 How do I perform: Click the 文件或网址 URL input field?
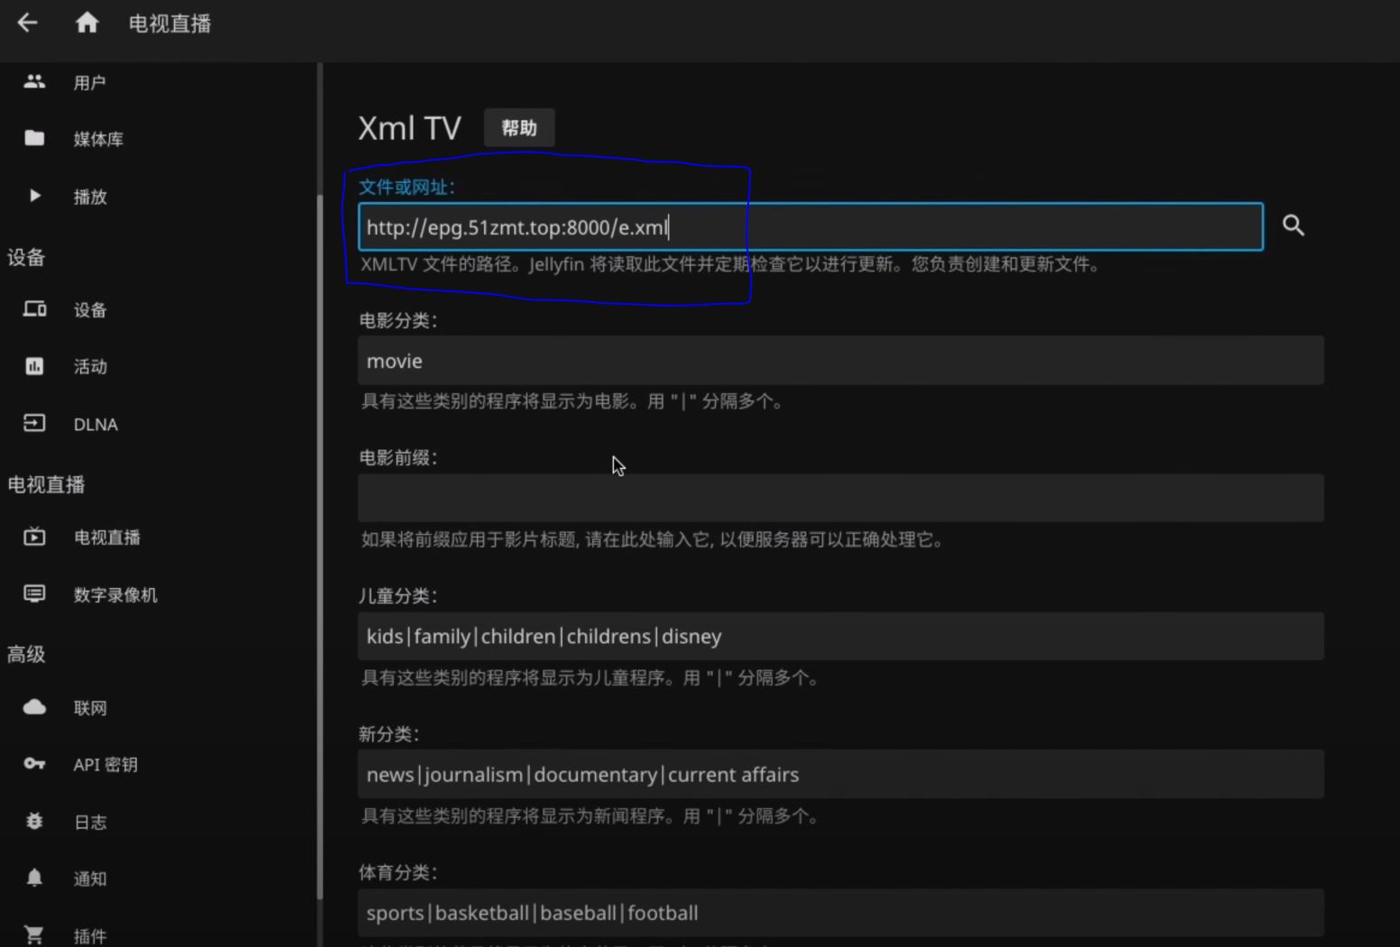tap(810, 227)
